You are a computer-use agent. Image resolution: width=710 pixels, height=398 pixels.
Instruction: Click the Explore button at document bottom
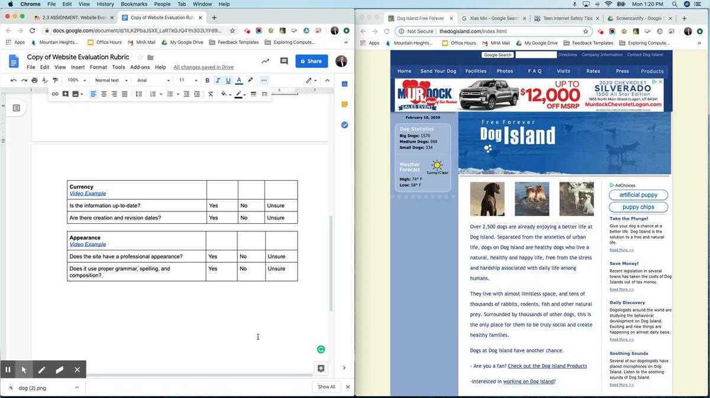321,368
